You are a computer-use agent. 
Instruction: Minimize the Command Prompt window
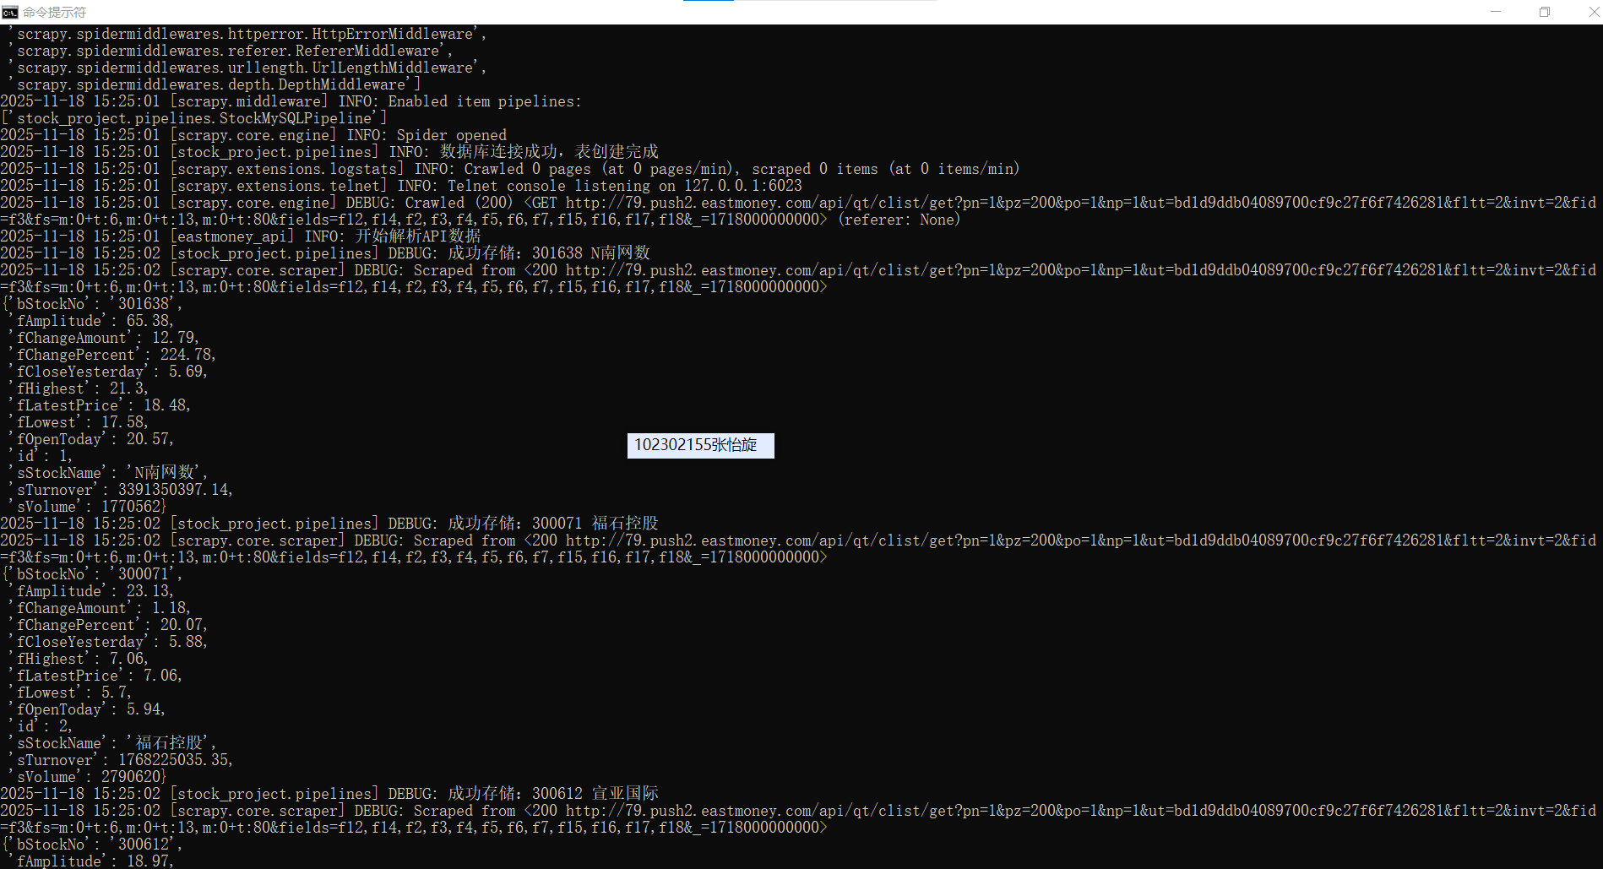click(1496, 12)
